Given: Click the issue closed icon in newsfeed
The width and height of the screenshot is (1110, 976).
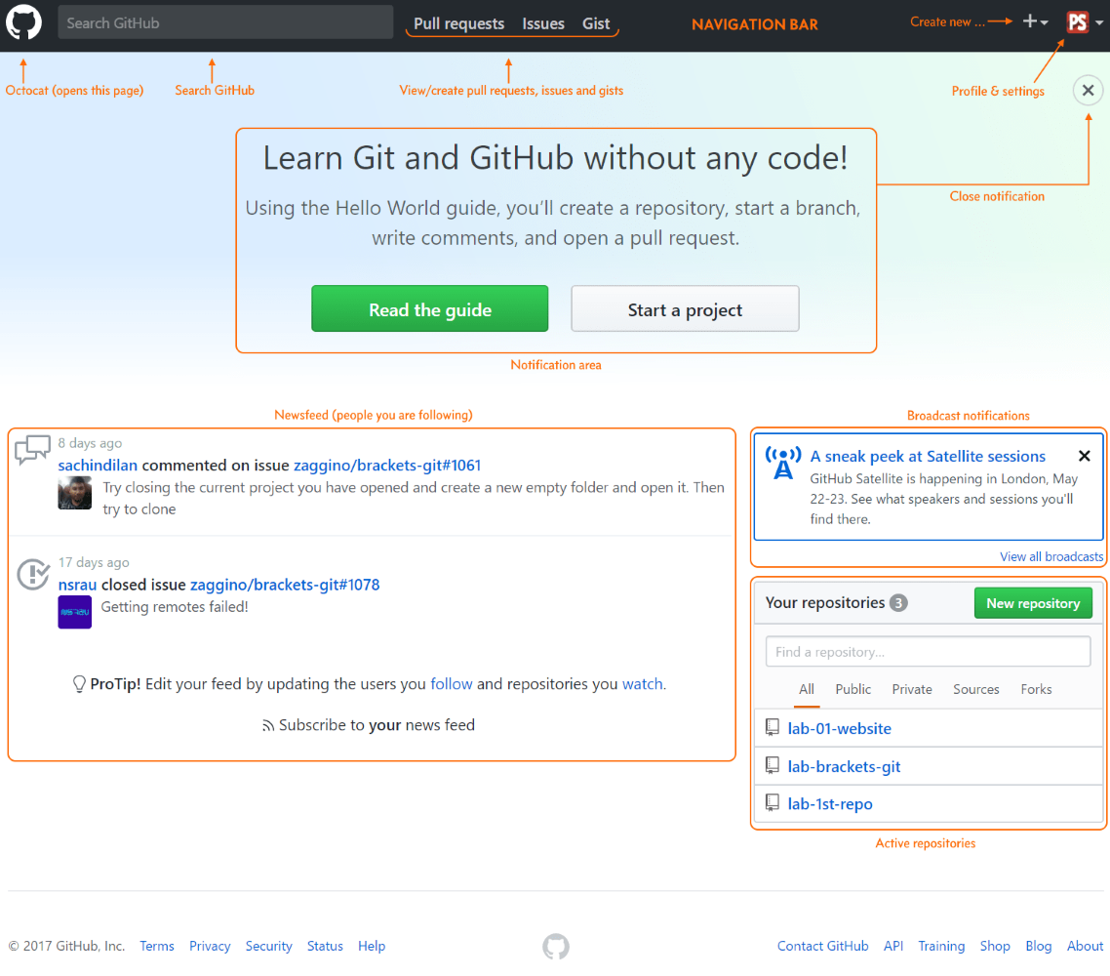Looking at the screenshot, I should click(33, 574).
